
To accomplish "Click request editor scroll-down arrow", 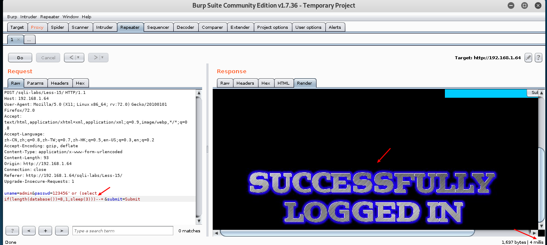I will click(x=199, y=221).
